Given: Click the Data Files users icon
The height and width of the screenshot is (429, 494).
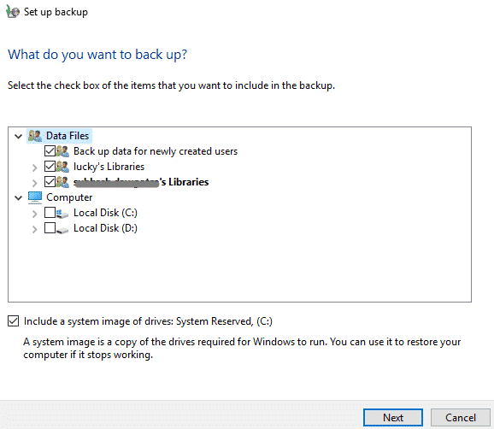Looking at the screenshot, I should [35, 136].
